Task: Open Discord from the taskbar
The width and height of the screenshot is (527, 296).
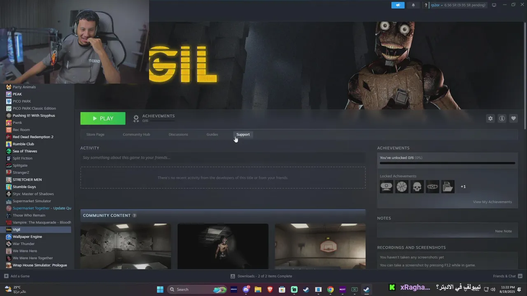Action: pos(246,289)
